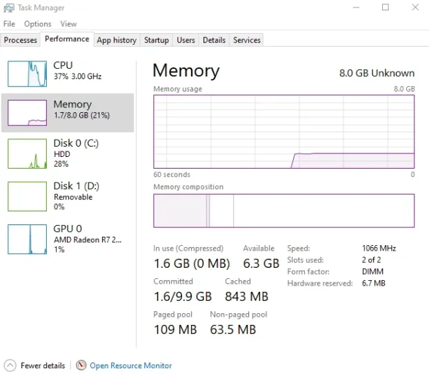Open the View menu
429x380 pixels.
tap(68, 24)
